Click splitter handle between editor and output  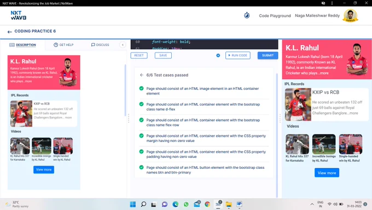[x=280, y=118]
